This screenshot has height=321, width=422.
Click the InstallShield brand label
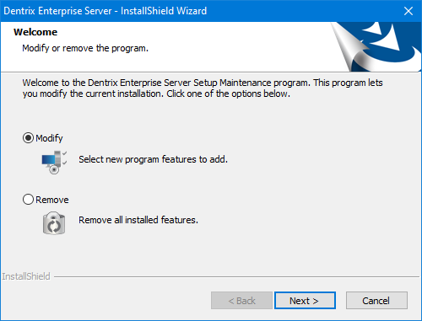point(26,276)
